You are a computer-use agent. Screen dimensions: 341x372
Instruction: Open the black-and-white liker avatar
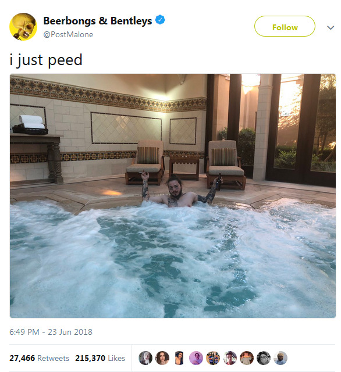pyautogui.click(x=264, y=358)
